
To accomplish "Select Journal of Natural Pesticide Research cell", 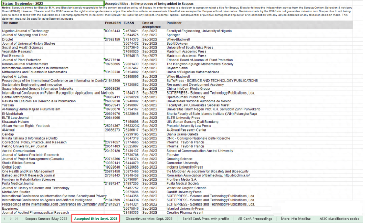I will click(30, 155).
